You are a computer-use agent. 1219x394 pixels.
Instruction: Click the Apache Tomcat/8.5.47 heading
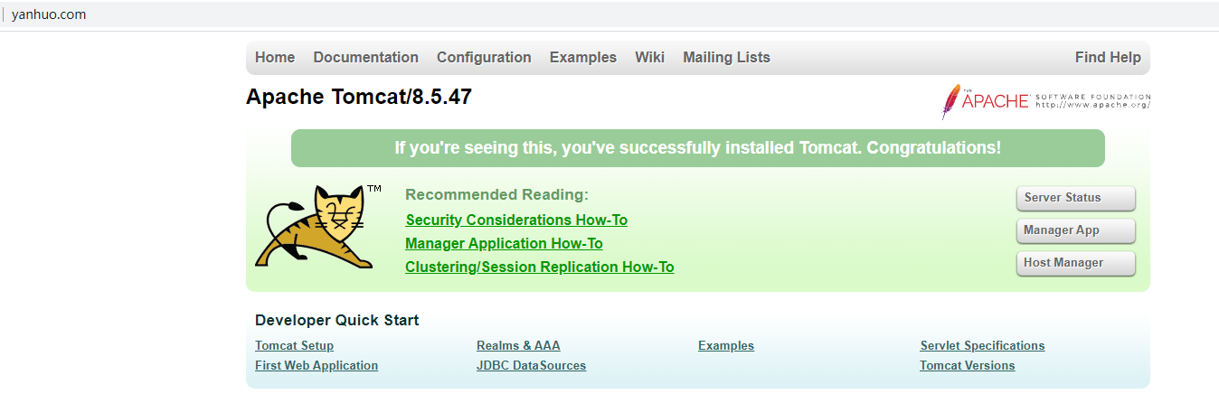[x=359, y=97]
